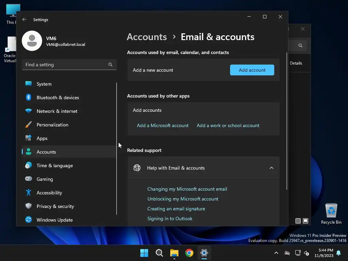The height and width of the screenshot is (261, 348).
Task: Click the search icon in background window
Action: (300, 46)
